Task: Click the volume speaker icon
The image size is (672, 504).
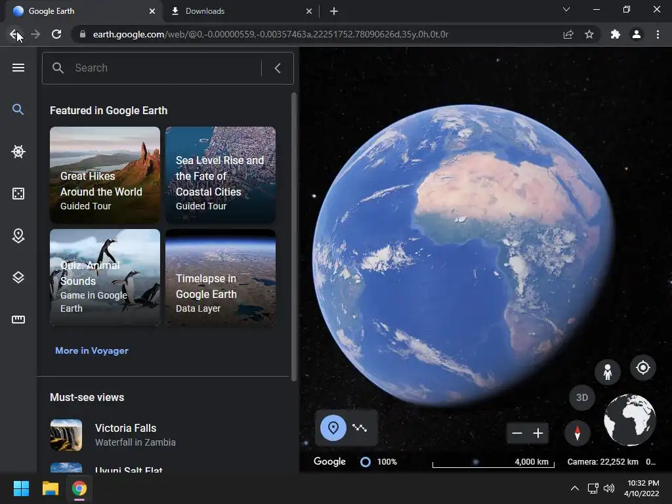Action: click(608, 488)
